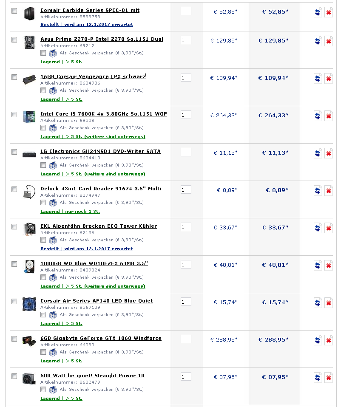Screen dimensions: 338x407
Task: Click availability link for Delock card reader
Action: tap(70, 211)
